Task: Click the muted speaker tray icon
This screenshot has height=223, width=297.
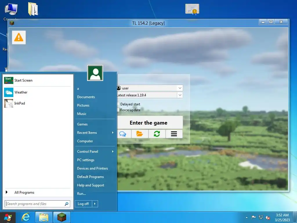Action: [268, 217]
